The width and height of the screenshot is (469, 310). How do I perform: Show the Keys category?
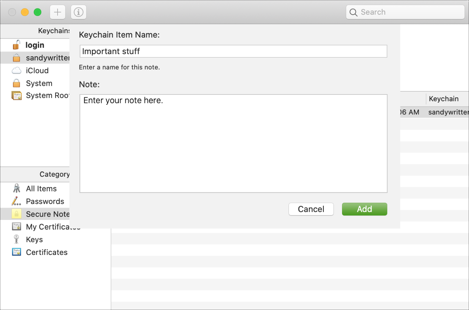point(35,240)
